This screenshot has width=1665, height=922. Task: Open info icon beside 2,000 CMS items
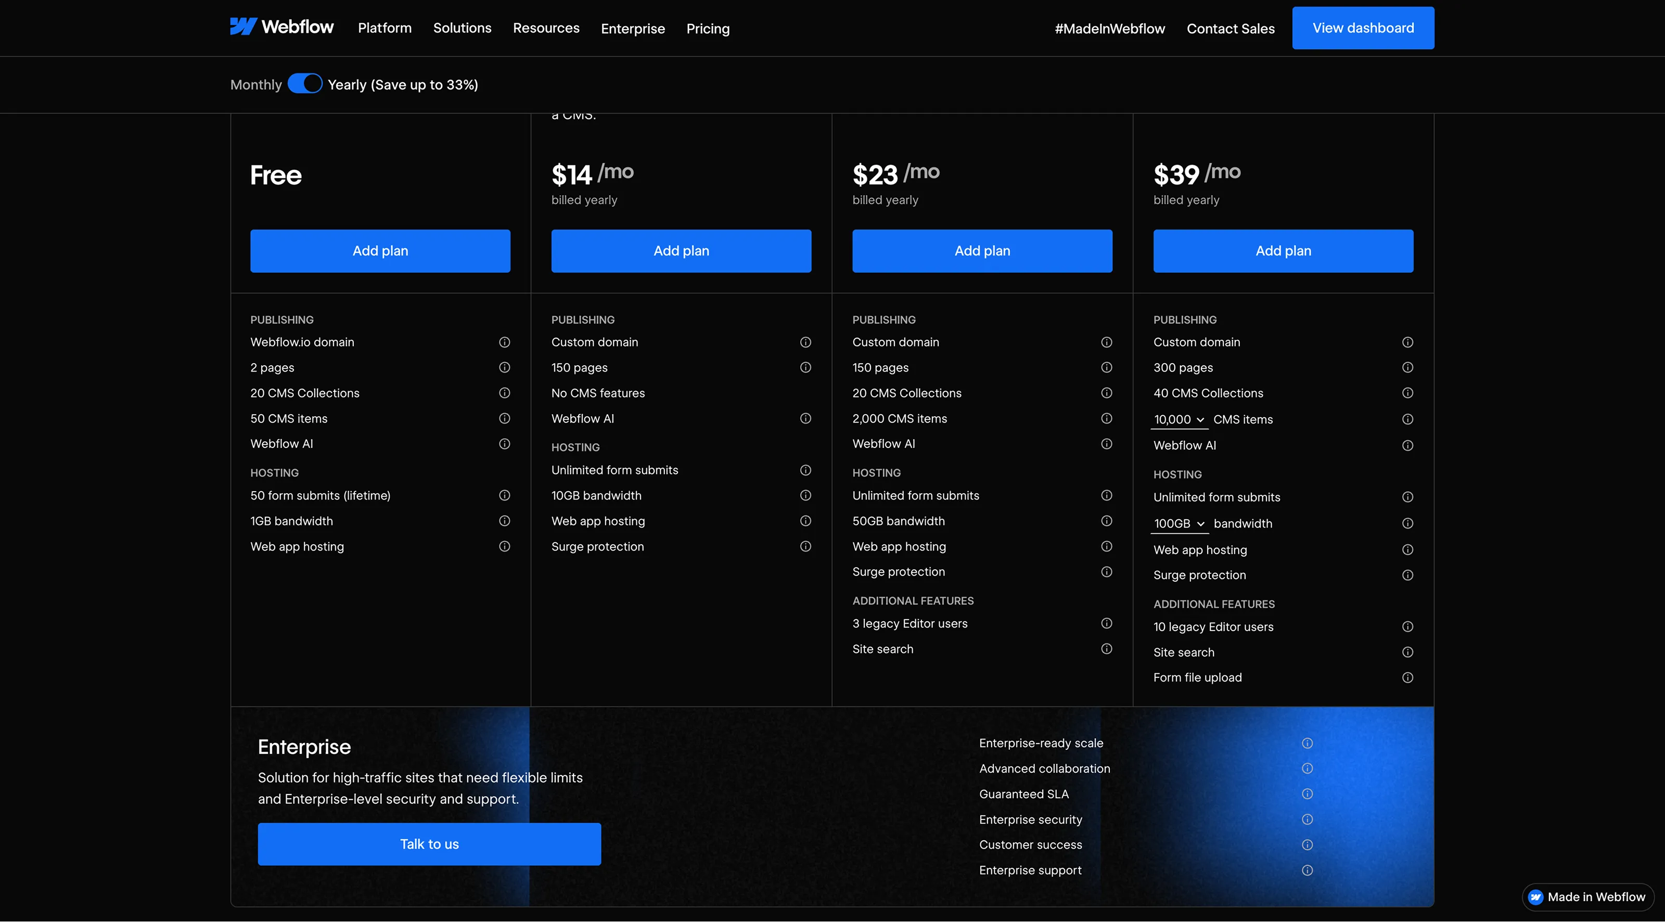[x=1107, y=418]
